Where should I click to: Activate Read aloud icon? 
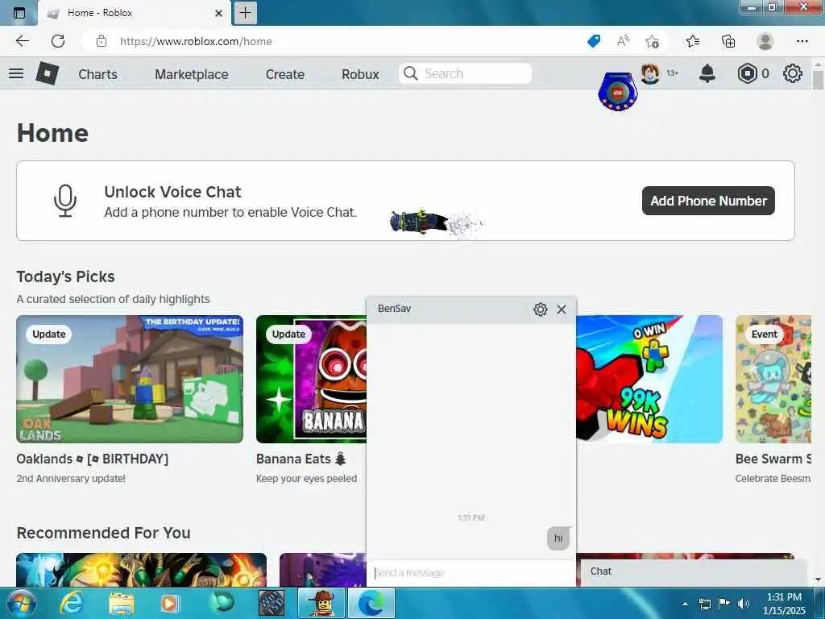623,41
